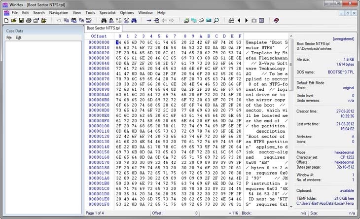Viewport: 360px width, 219px height.
Task: Clone disk with the overlapping squares icon
Action: (194, 20)
